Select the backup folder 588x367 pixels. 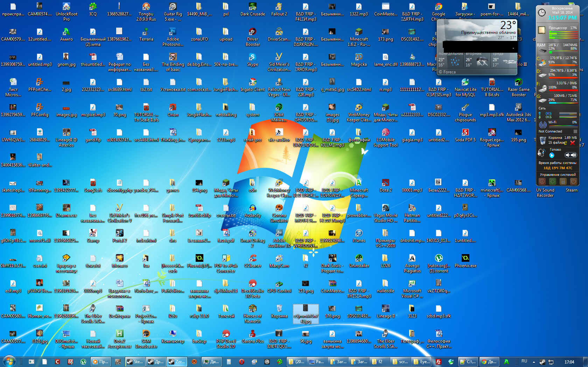click(199, 336)
